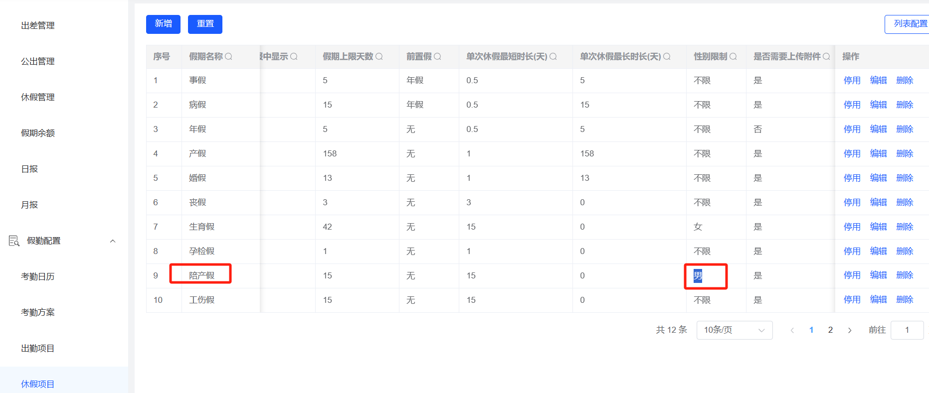Open 休假管理 in the sidebar
The height and width of the screenshot is (393, 929).
click(x=38, y=97)
